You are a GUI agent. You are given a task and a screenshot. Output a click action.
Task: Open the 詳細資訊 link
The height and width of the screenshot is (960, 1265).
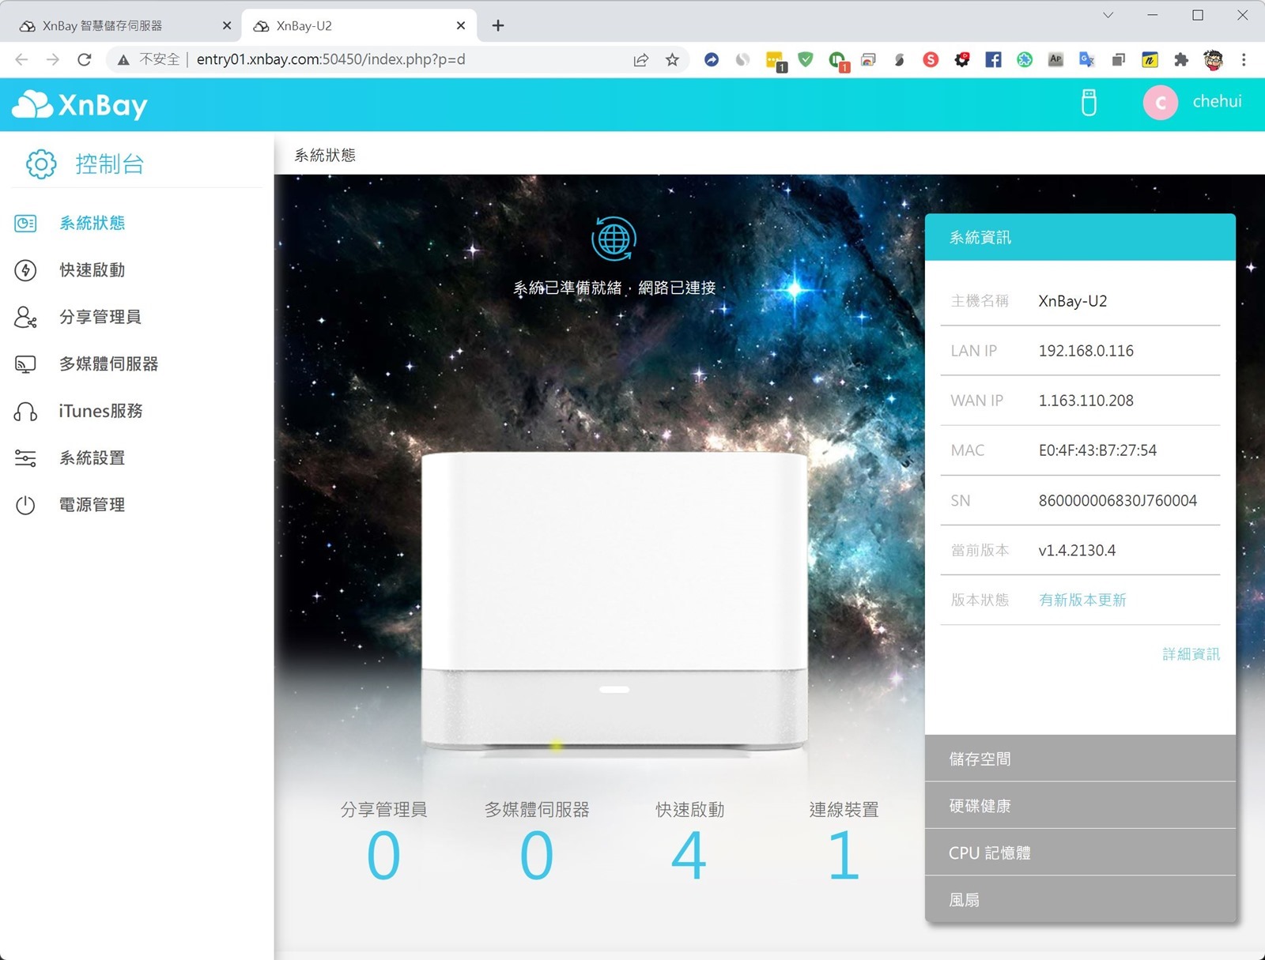(x=1190, y=654)
